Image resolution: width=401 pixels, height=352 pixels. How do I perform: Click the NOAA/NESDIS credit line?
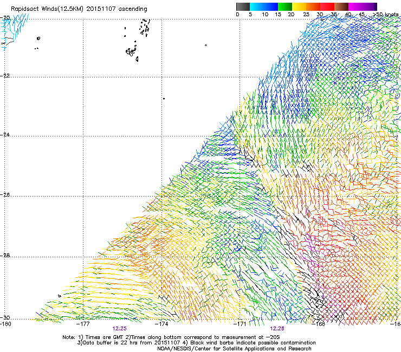pyautogui.click(x=234, y=349)
